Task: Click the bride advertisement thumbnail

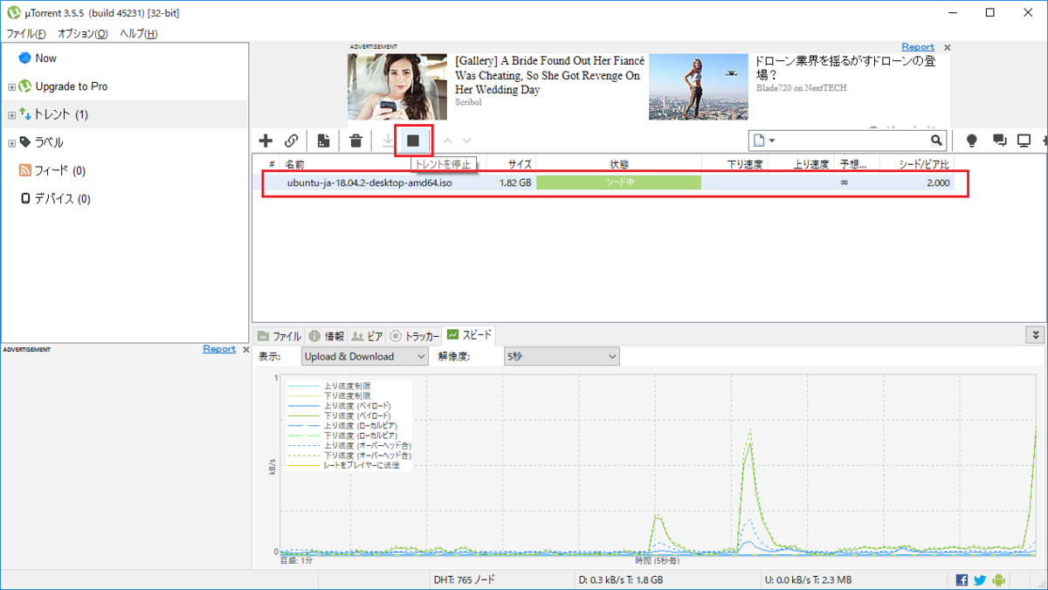Action: [397, 86]
